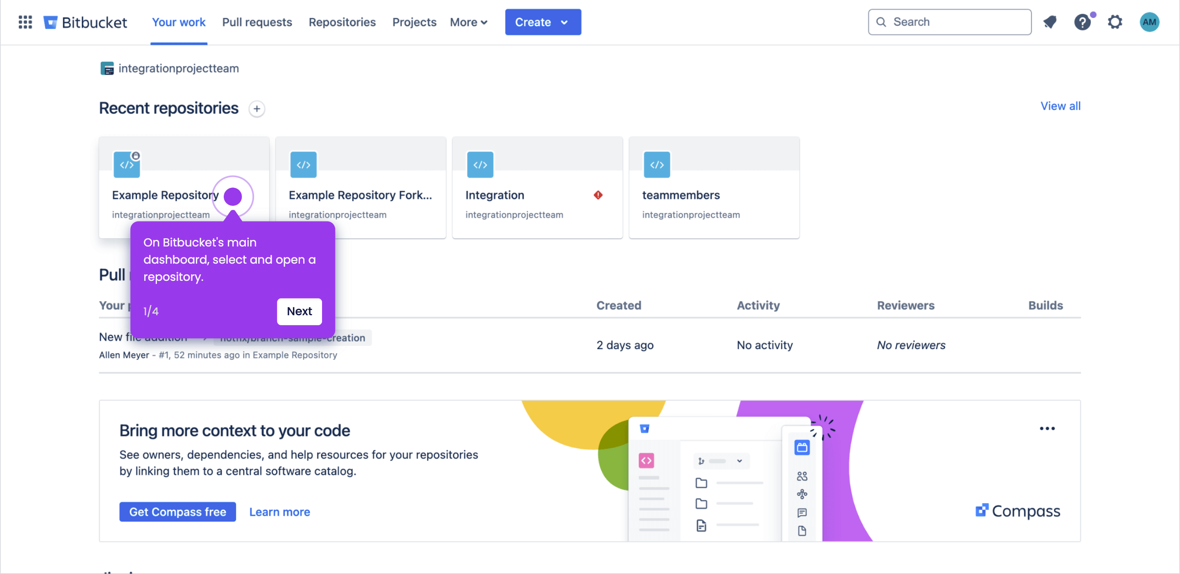Switch to Your work tab
This screenshot has width=1180, height=574.
tap(179, 22)
